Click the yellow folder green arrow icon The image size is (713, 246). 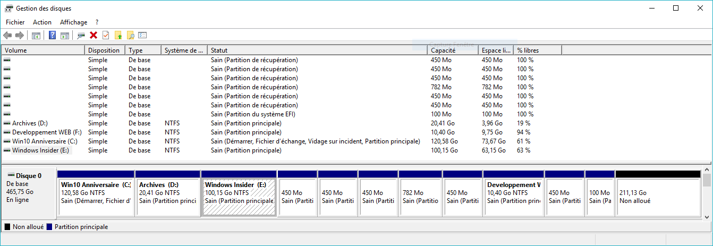click(118, 36)
